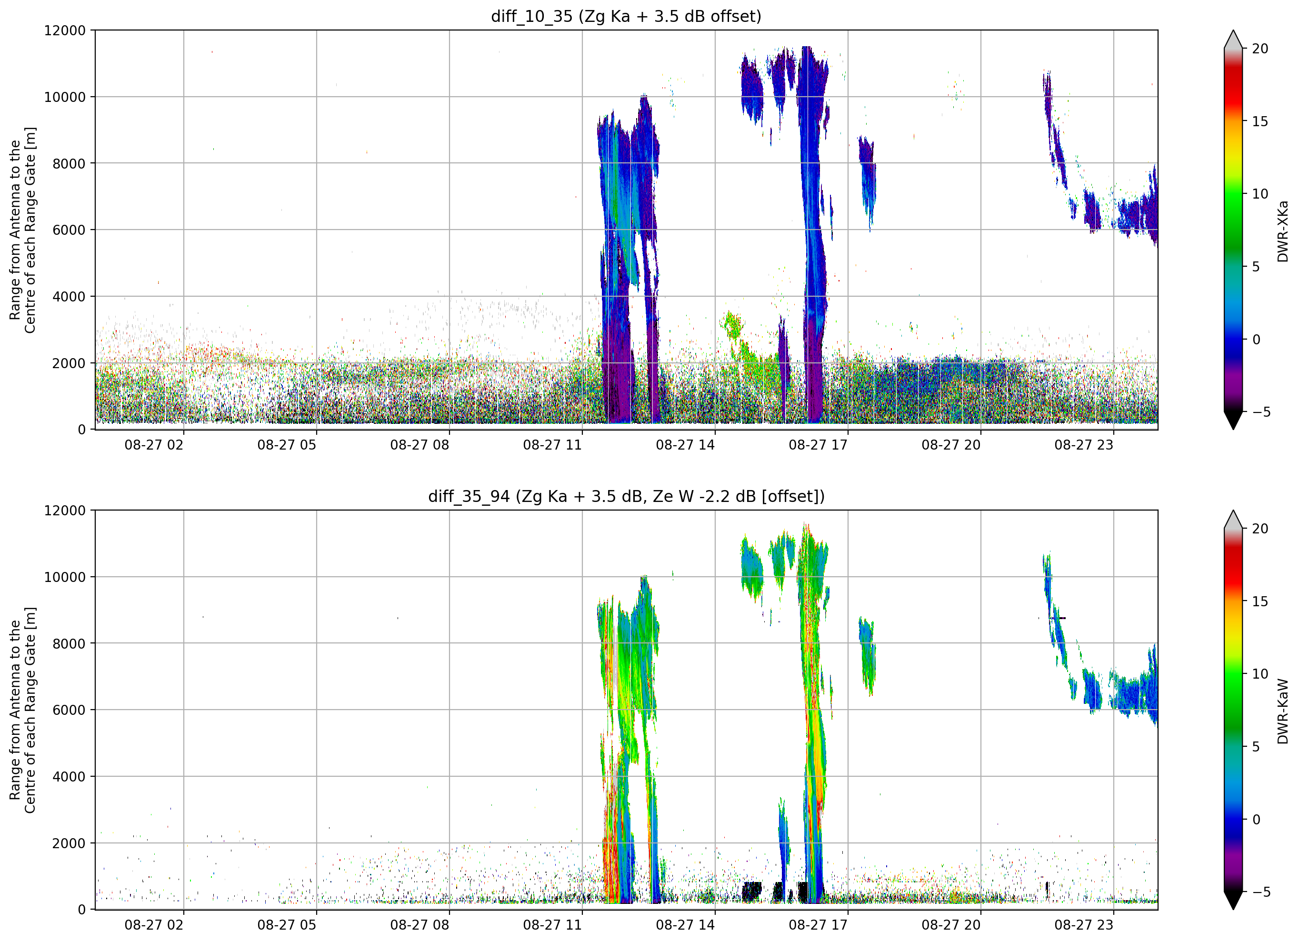Click the y-axis range label of the diff_35_94 plot
This screenshot has width=1299, height=942.
pos(22,710)
